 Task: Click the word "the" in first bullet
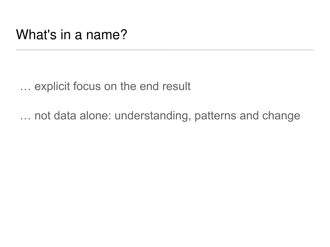click(x=128, y=86)
